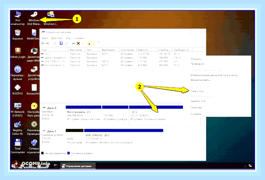The width and height of the screenshot is (265, 180).
Task: Sort by the Свободно % column header
Action: tap(182, 50)
